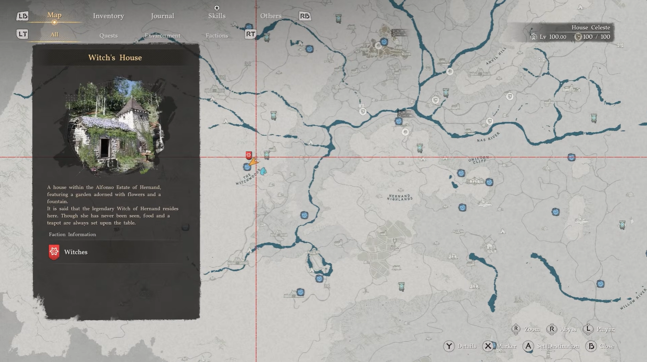Click the Hernand Highlands map label

tap(401, 197)
